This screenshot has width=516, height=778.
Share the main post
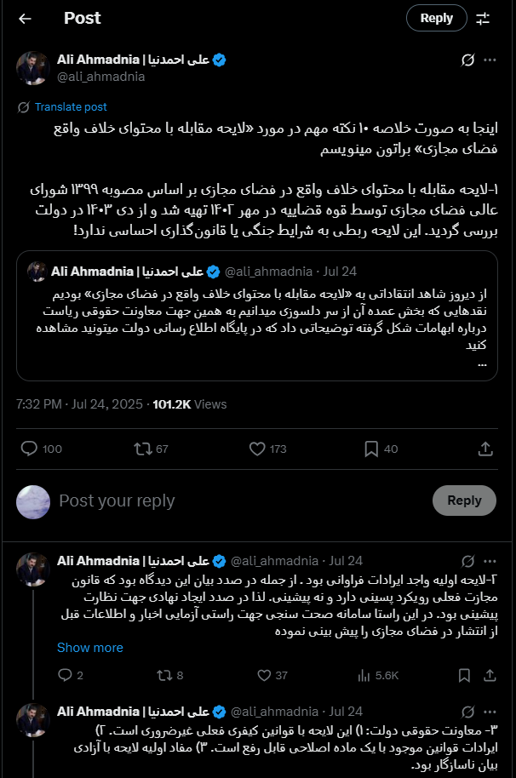click(x=485, y=449)
